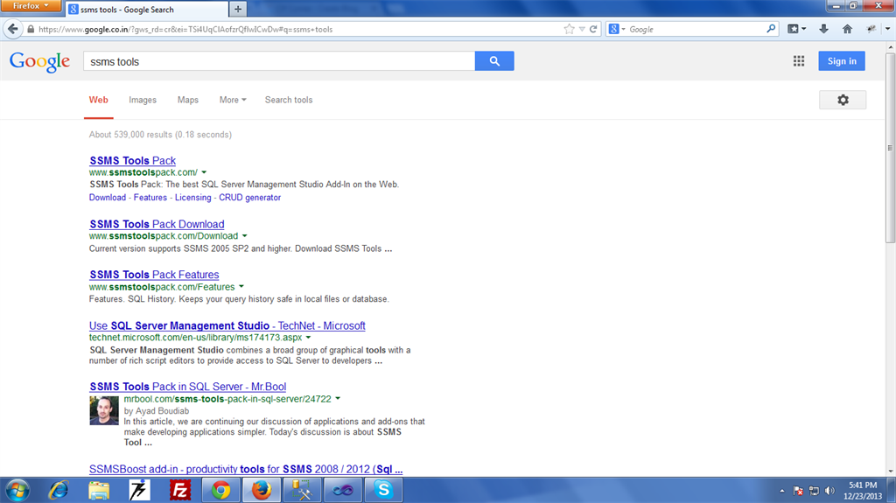Expand the More search categories dropdown
Screen dimensions: 896x503
233,100
